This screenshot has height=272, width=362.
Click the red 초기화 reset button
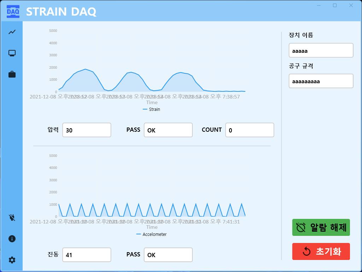point(321,251)
